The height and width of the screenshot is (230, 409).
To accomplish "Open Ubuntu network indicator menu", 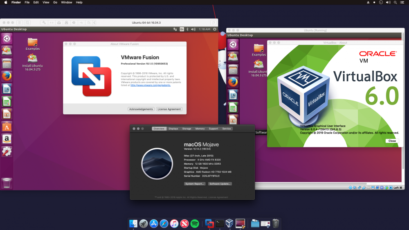I will 175,29.
